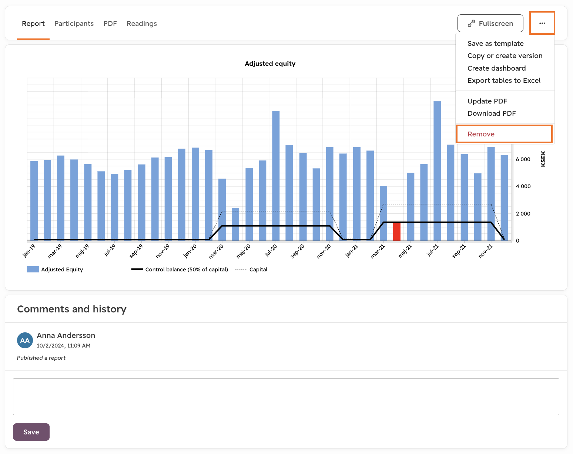
Task: Click into the comment text box
Action: [x=286, y=397]
